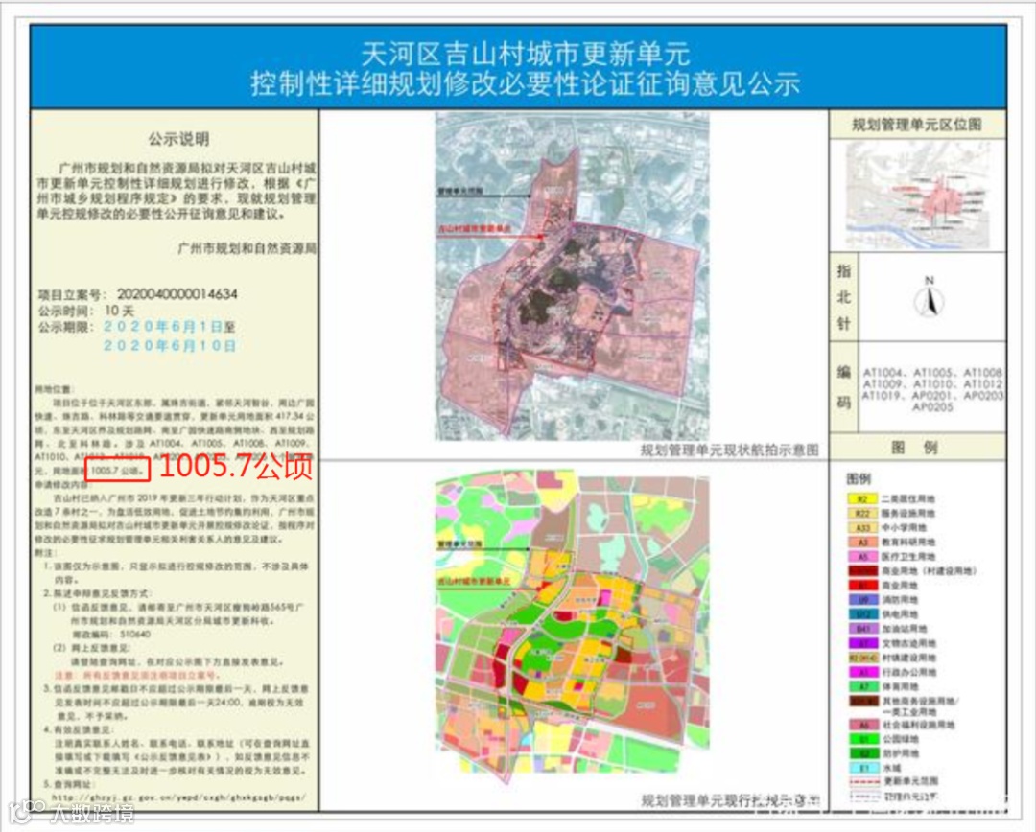Click the query URL link at bottom left
Viewport: 1036px width, 832px height.
[x=178, y=797]
